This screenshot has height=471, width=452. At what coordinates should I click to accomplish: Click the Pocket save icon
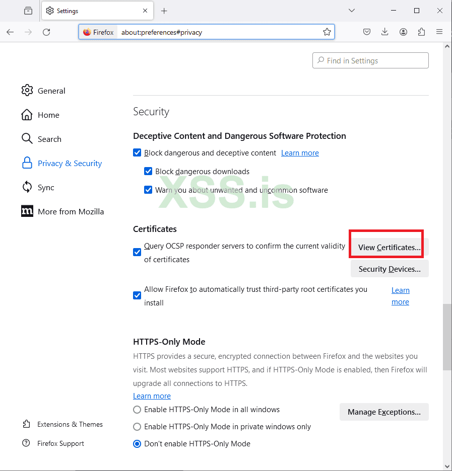tap(367, 32)
